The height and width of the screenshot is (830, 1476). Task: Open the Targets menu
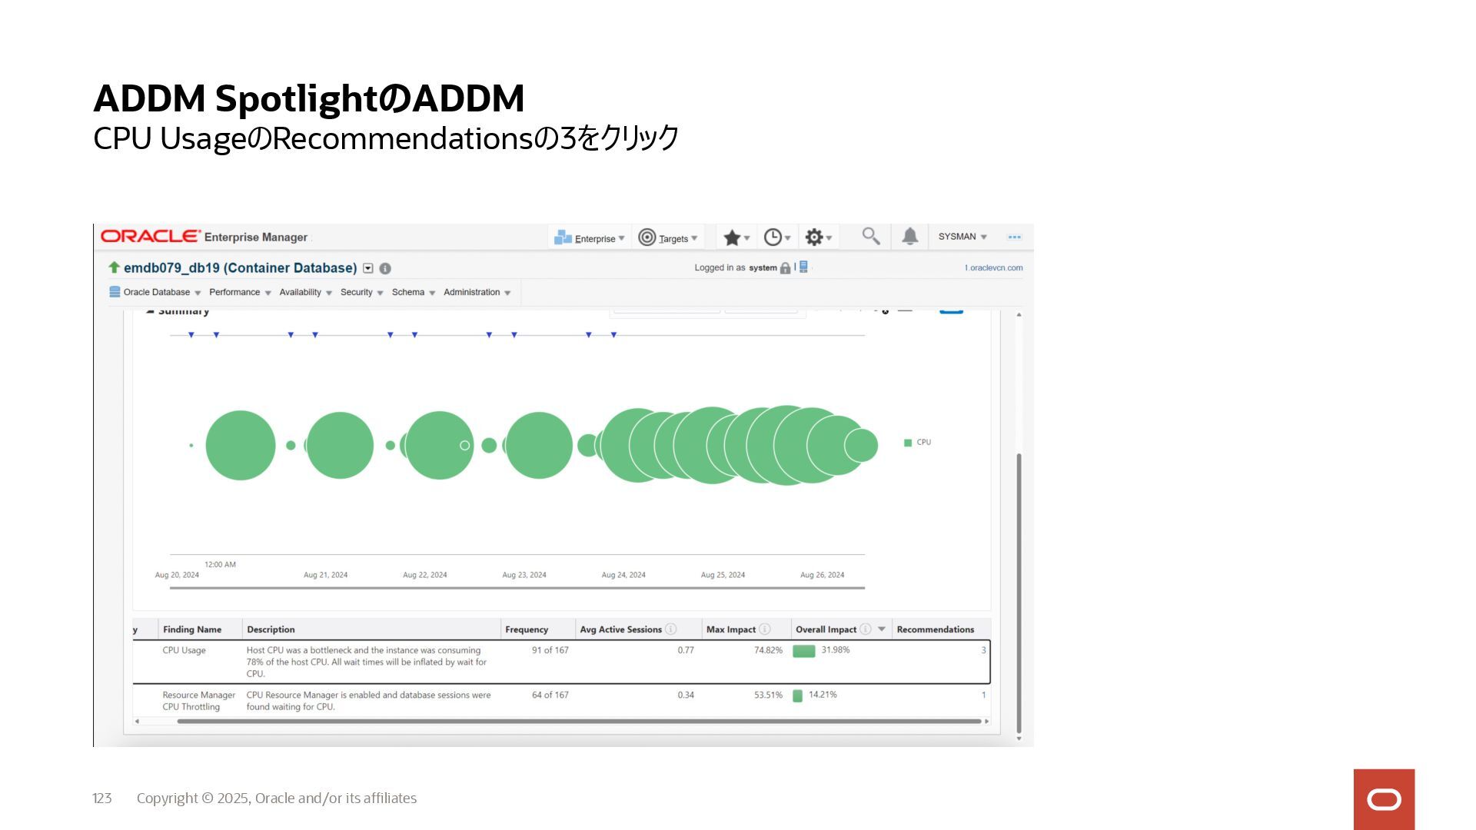click(x=668, y=238)
